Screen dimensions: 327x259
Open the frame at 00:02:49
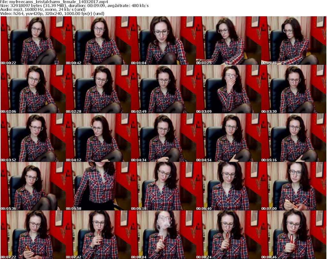pyautogui.click(x=163, y=89)
